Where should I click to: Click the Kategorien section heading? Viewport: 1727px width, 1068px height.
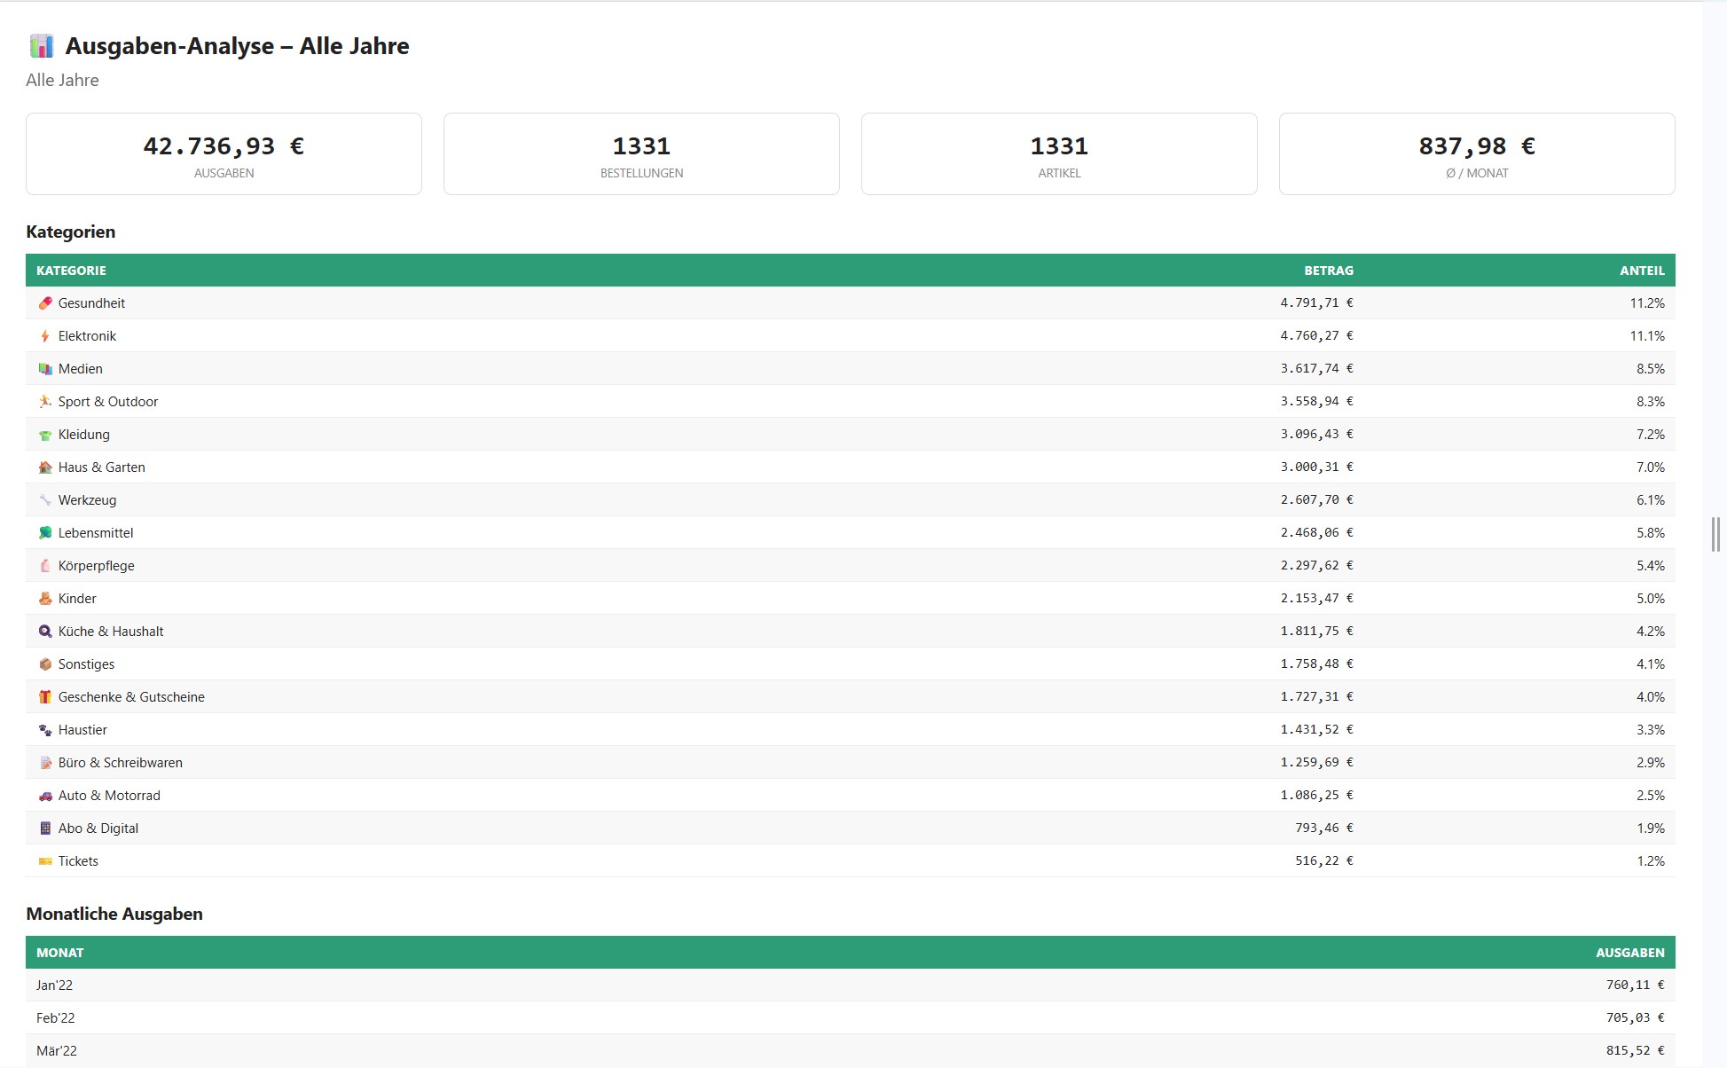[x=71, y=232]
